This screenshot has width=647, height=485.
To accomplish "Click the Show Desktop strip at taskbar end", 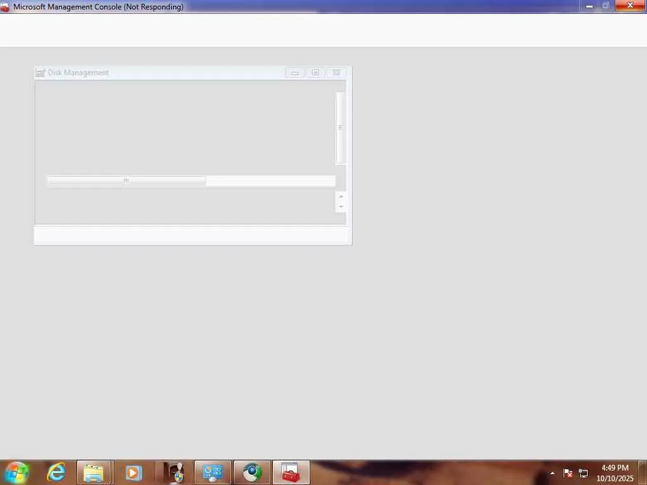I will coord(643,472).
